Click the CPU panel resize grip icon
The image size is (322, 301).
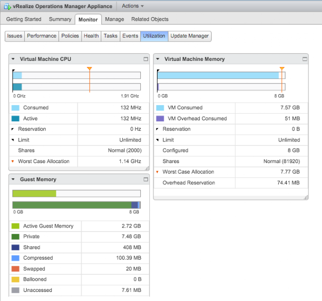(x=147, y=169)
